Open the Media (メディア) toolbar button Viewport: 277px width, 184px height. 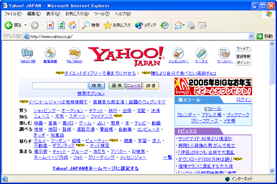pyautogui.click(x=145, y=25)
